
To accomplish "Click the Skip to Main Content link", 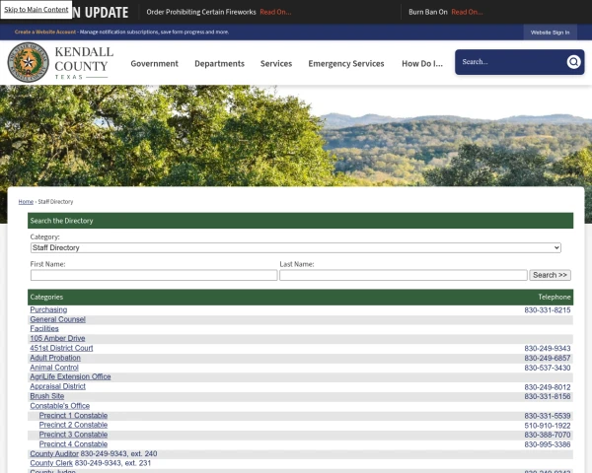I will click(x=37, y=10).
